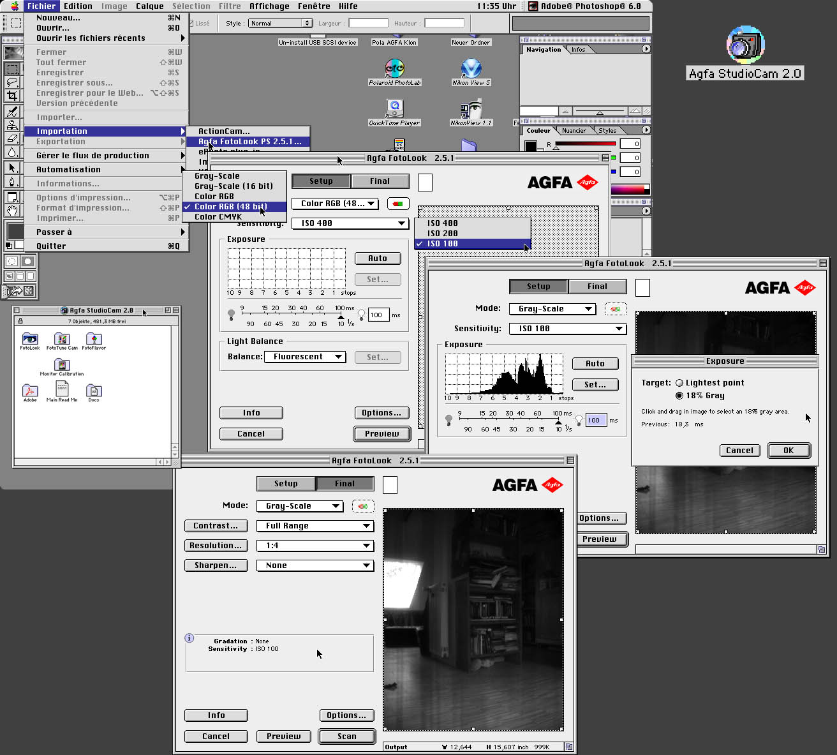The image size is (837, 755).
Task: Select the Pen tool
Action: coord(12,181)
